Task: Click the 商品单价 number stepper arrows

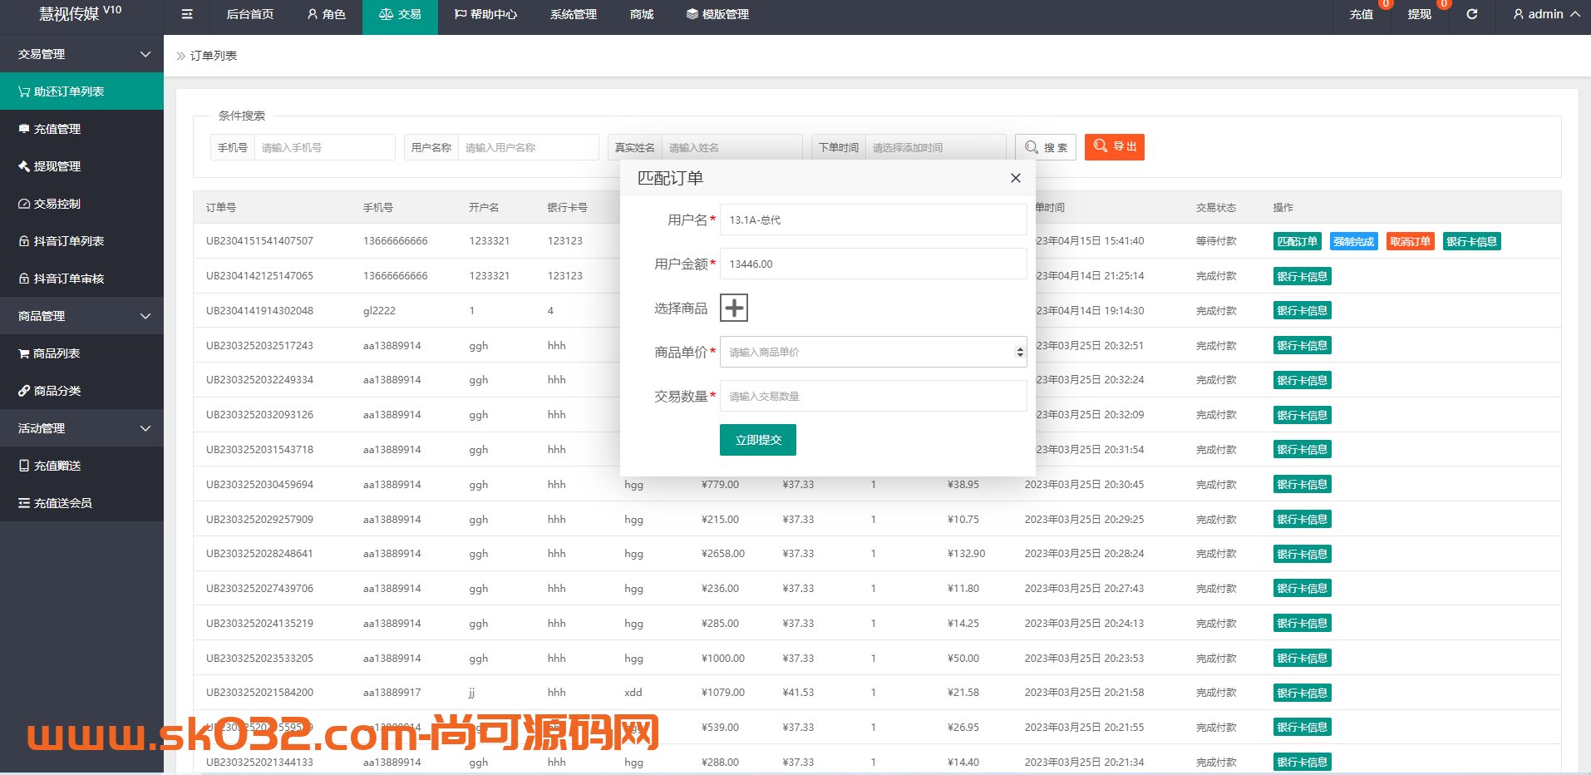Action: (1019, 352)
